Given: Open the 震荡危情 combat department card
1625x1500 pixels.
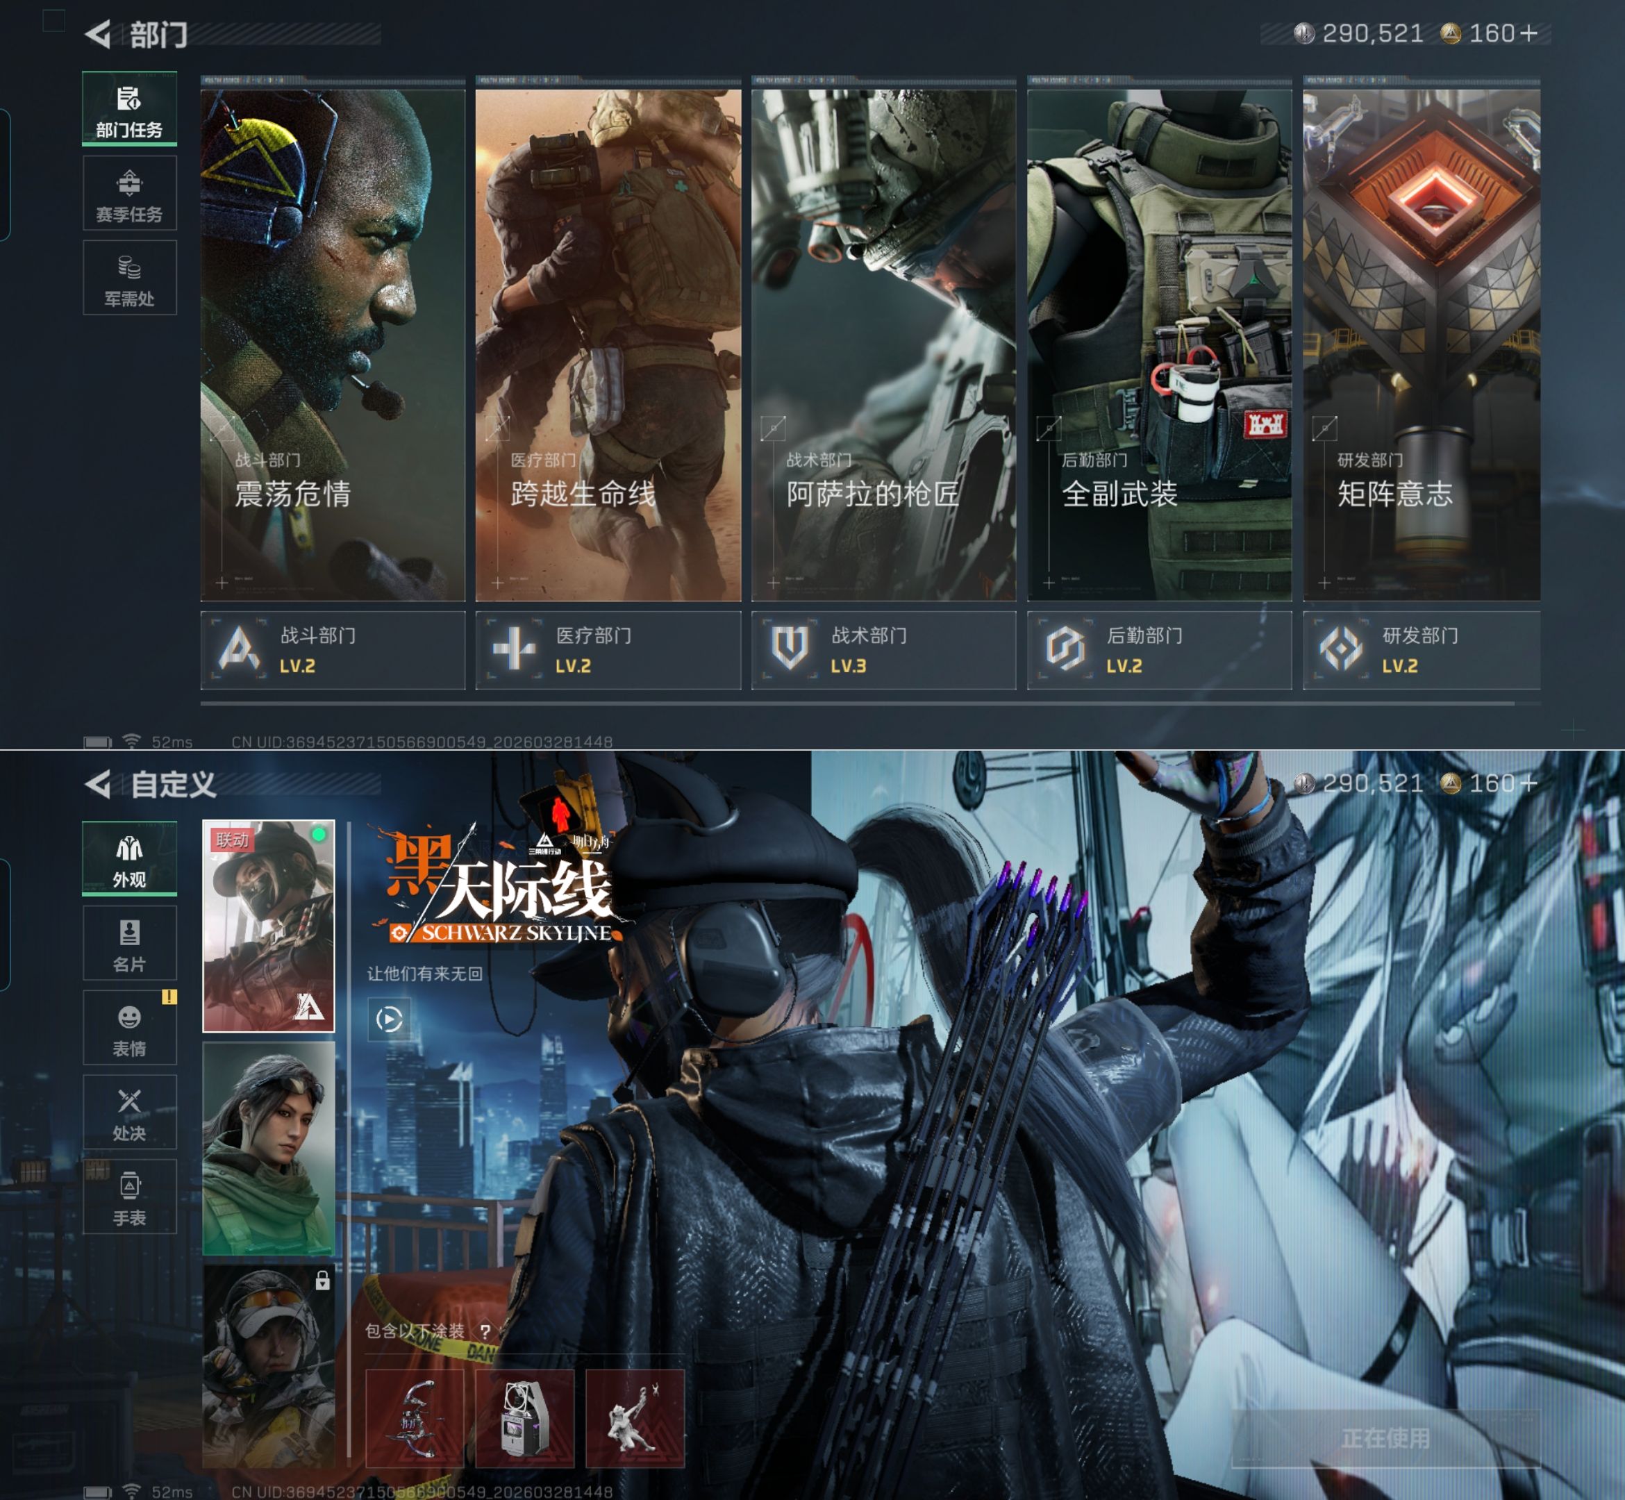Looking at the screenshot, I should click(333, 345).
